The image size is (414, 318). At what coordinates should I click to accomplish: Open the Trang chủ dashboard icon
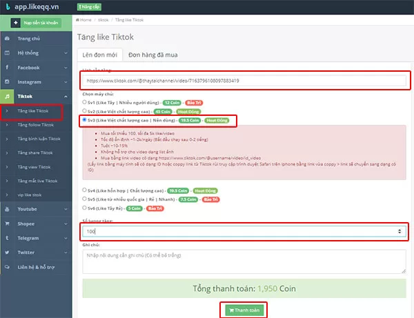(x=7, y=39)
